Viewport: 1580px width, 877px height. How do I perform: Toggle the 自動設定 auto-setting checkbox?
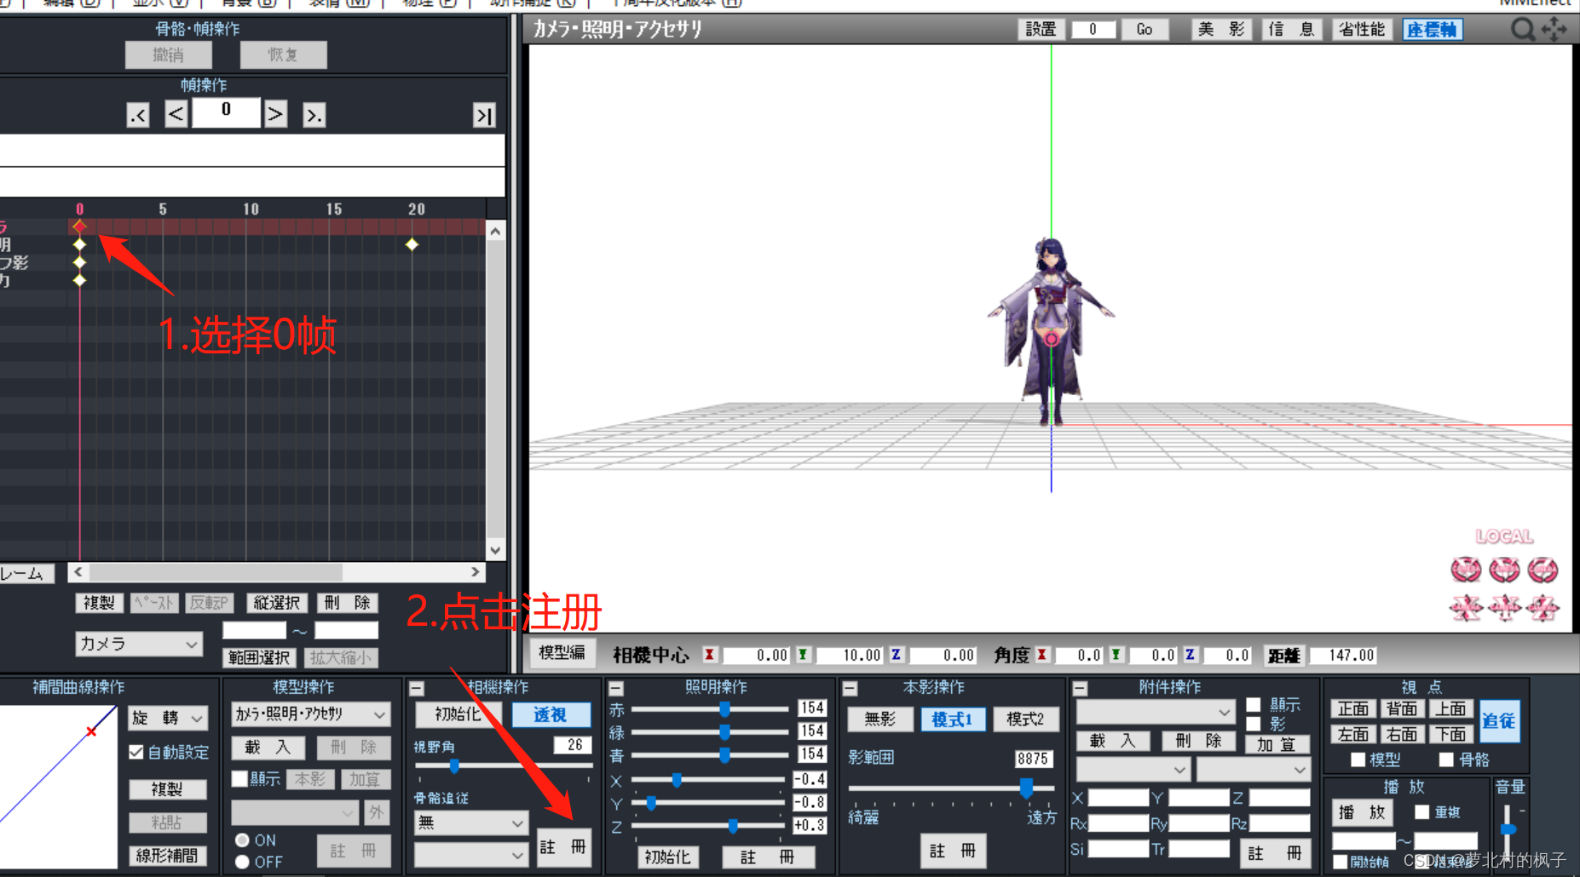[x=136, y=752]
